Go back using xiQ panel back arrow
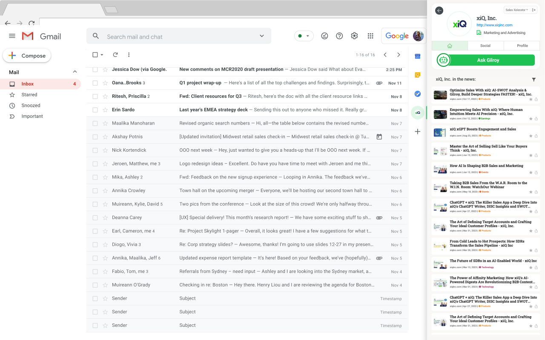The width and height of the screenshot is (545, 340). pos(439,11)
